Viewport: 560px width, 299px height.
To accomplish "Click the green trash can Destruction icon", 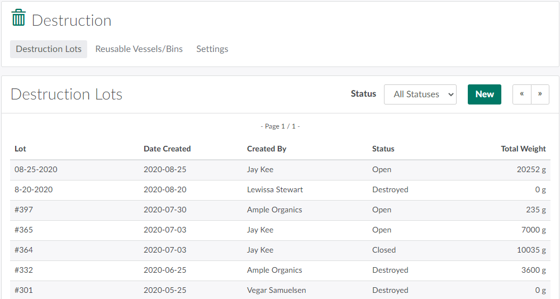I will click(x=18, y=18).
